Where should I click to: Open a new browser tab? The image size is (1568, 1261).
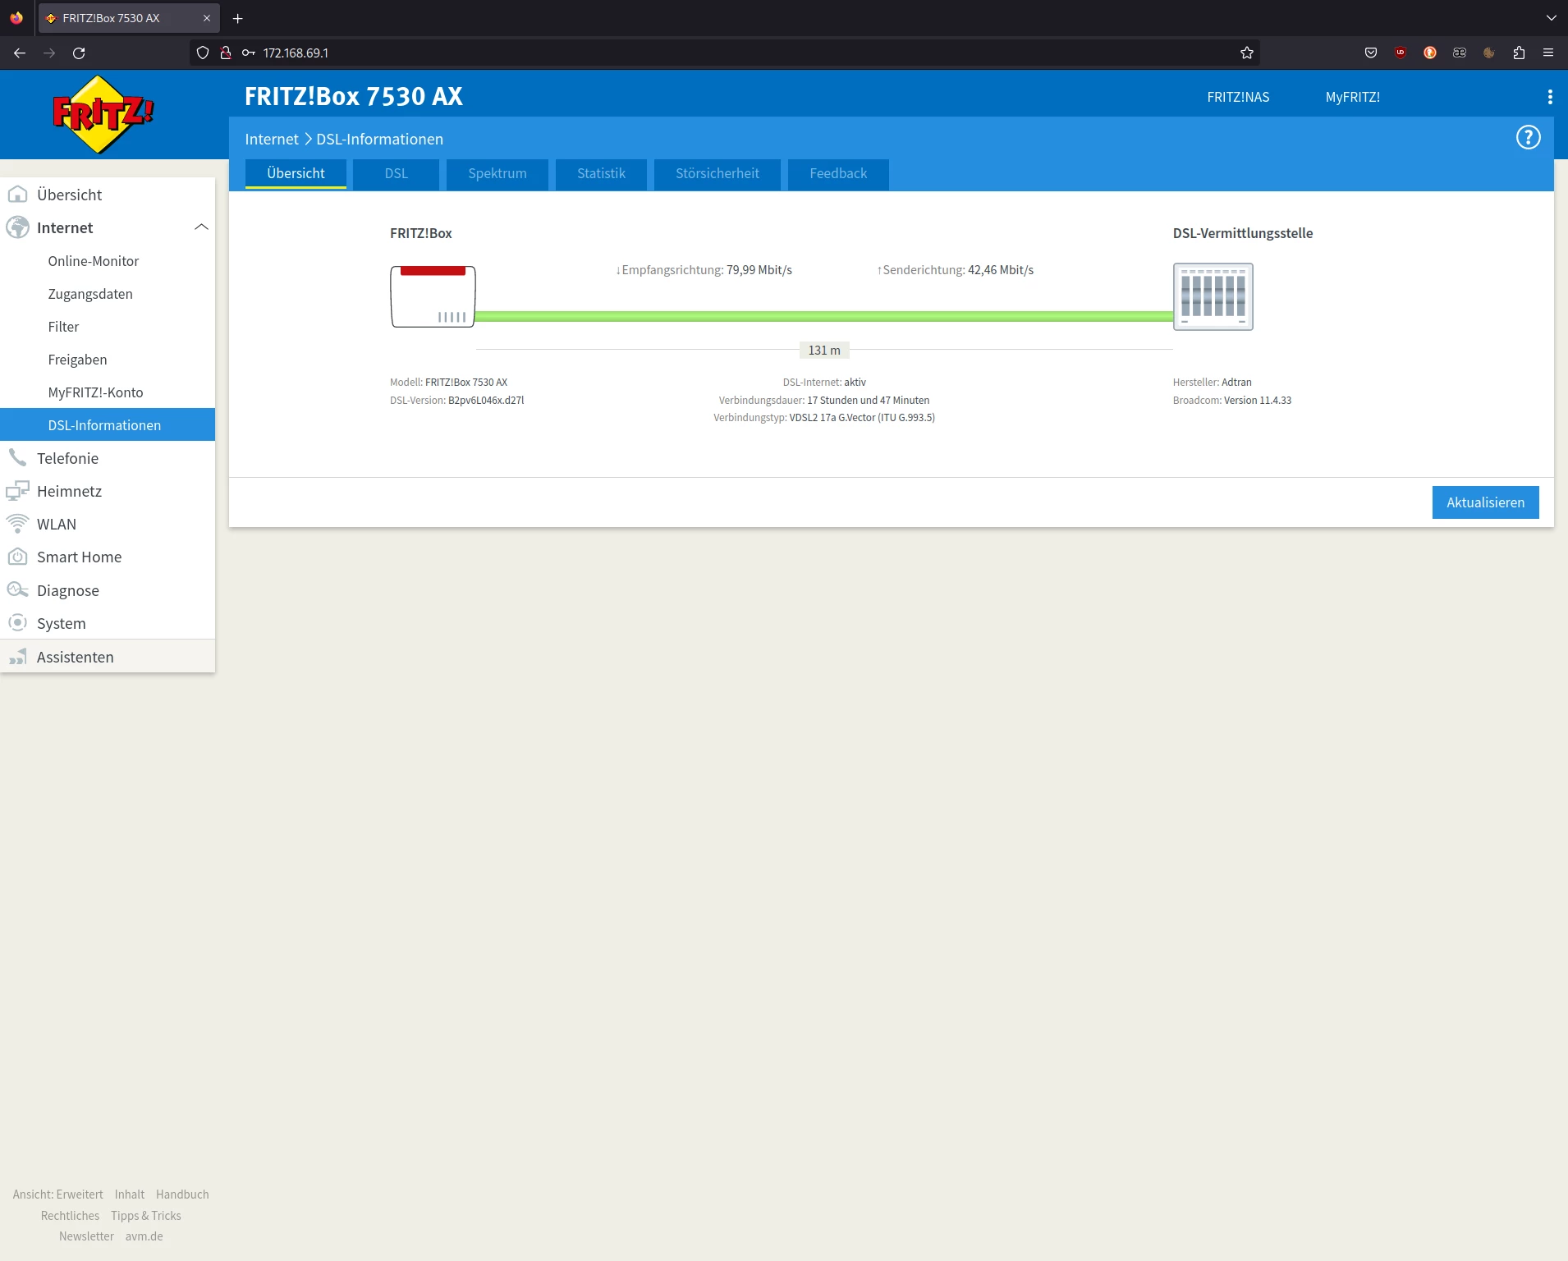238,18
